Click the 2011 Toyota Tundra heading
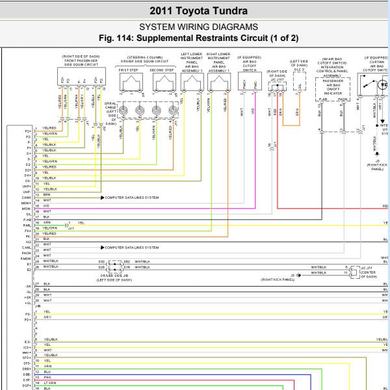Screen dimensions: 390x390 [198, 11]
